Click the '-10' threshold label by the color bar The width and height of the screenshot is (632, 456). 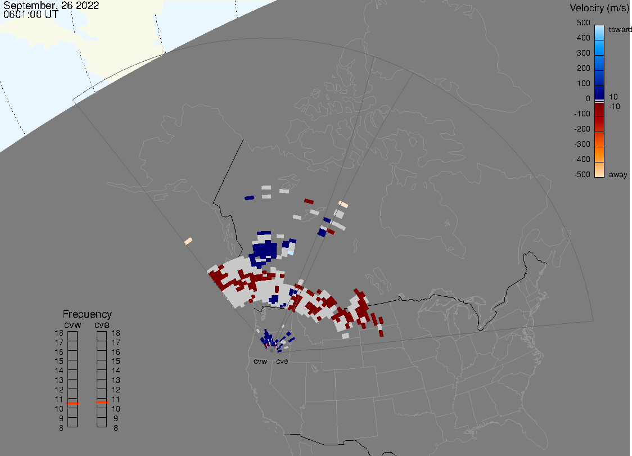coord(614,106)
